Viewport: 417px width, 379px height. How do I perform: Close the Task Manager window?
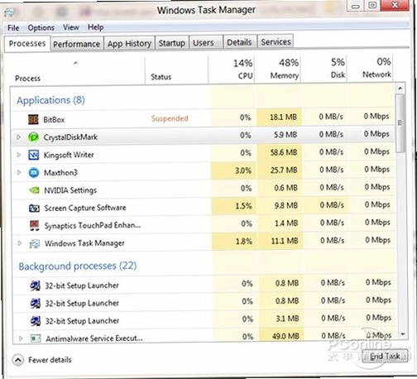[x=395, y=5]
